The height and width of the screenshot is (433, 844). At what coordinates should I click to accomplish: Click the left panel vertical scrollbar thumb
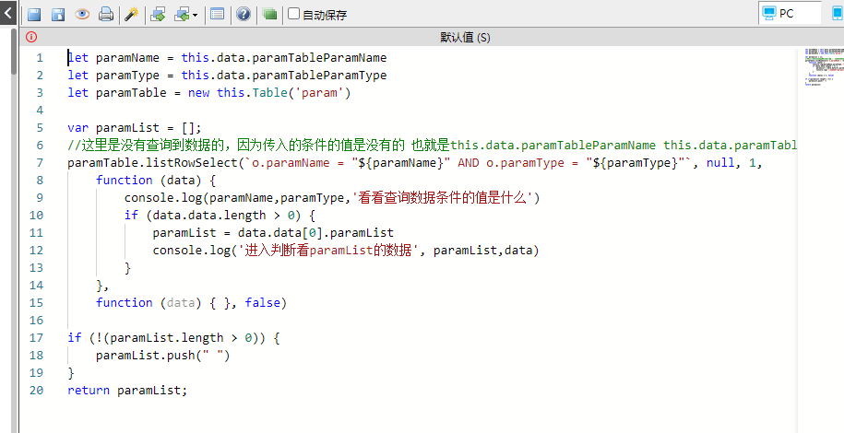(x=14, y=51)
